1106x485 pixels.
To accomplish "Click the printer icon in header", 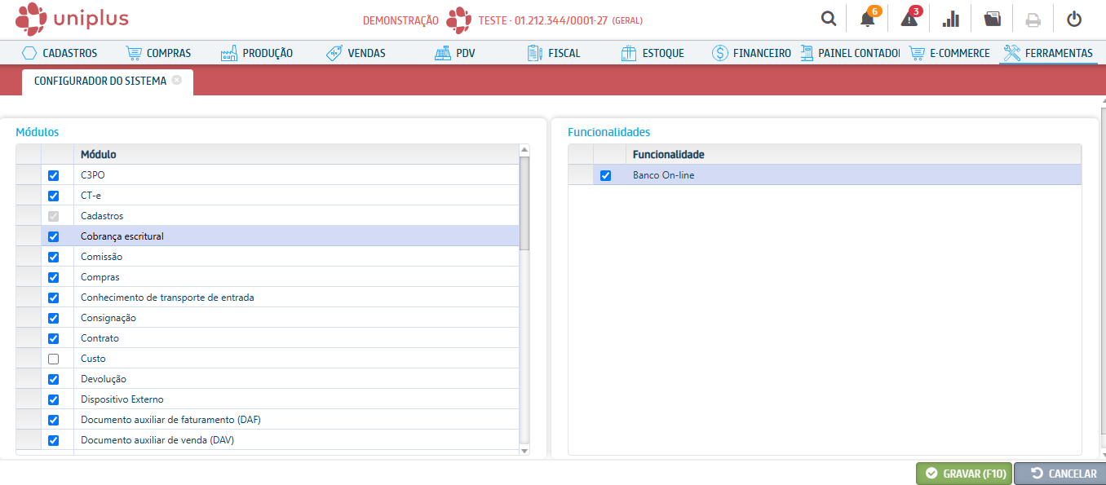I will pyautogui.click(x=1033, y=19).
